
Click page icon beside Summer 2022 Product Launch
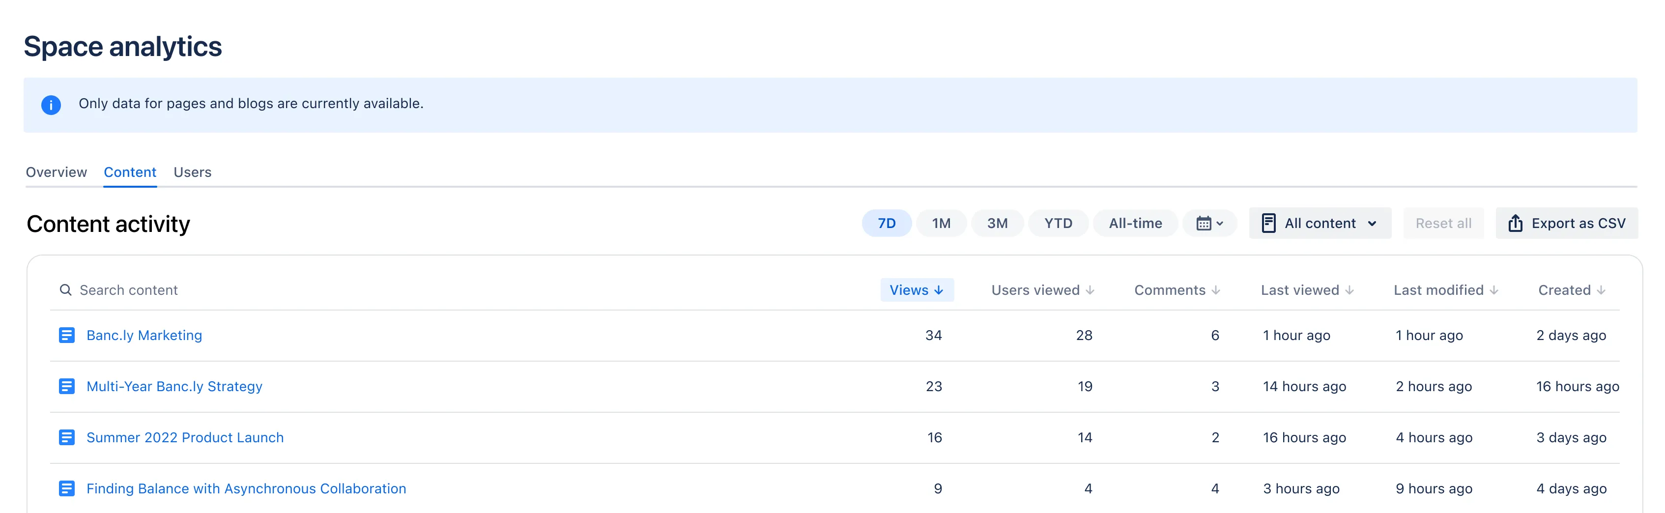tap(66, 437)
